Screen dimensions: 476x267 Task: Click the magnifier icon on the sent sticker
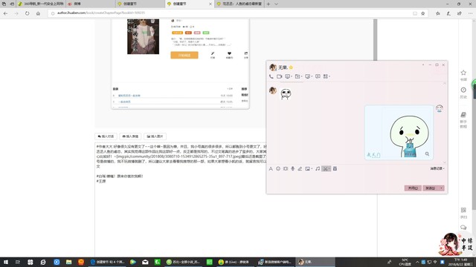(427, 154)
